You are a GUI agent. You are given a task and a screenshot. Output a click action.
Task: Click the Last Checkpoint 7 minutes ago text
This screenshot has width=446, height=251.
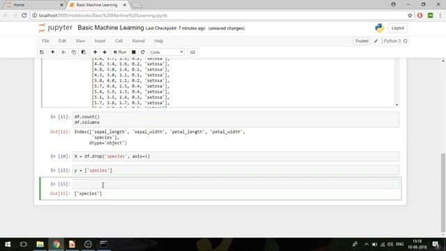point(175,29)
